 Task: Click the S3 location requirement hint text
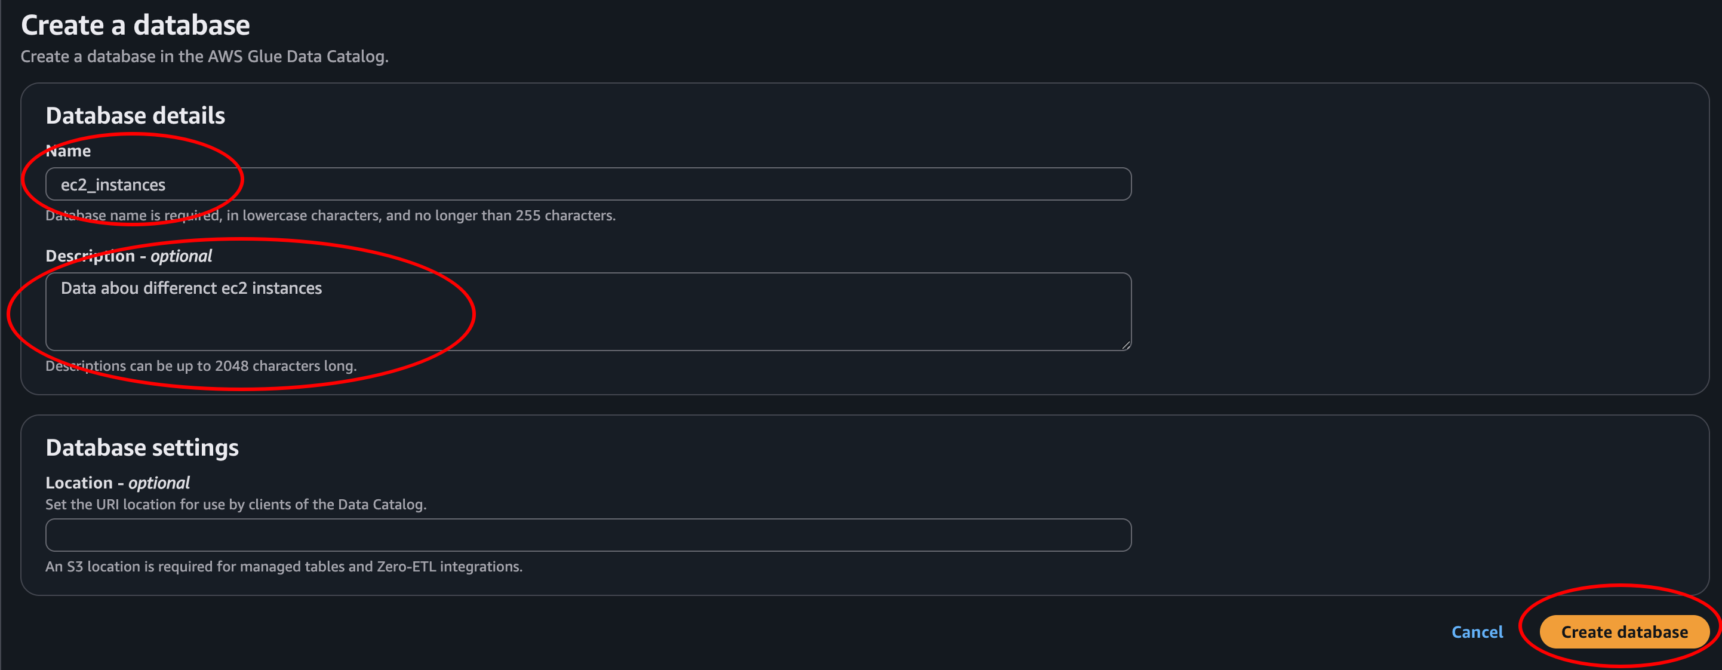tap(284, 565)
